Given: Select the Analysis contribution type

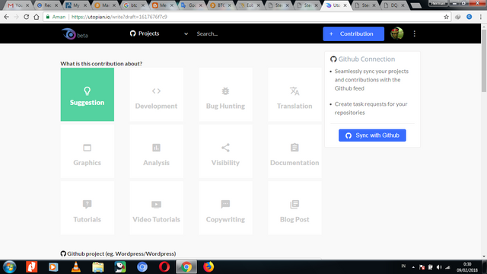Looking at the screenshot, I should [x=156, y=151].
